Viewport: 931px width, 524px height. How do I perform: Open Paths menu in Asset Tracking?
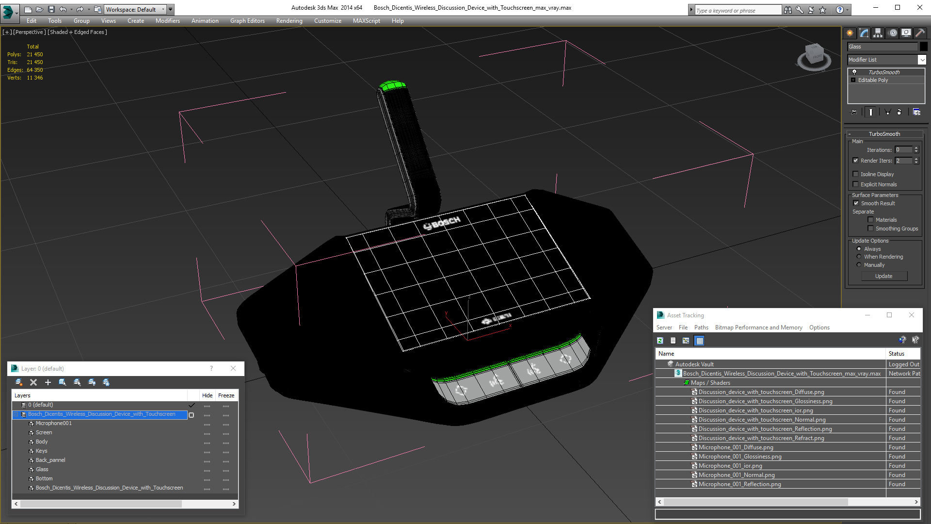coord(701,327)
